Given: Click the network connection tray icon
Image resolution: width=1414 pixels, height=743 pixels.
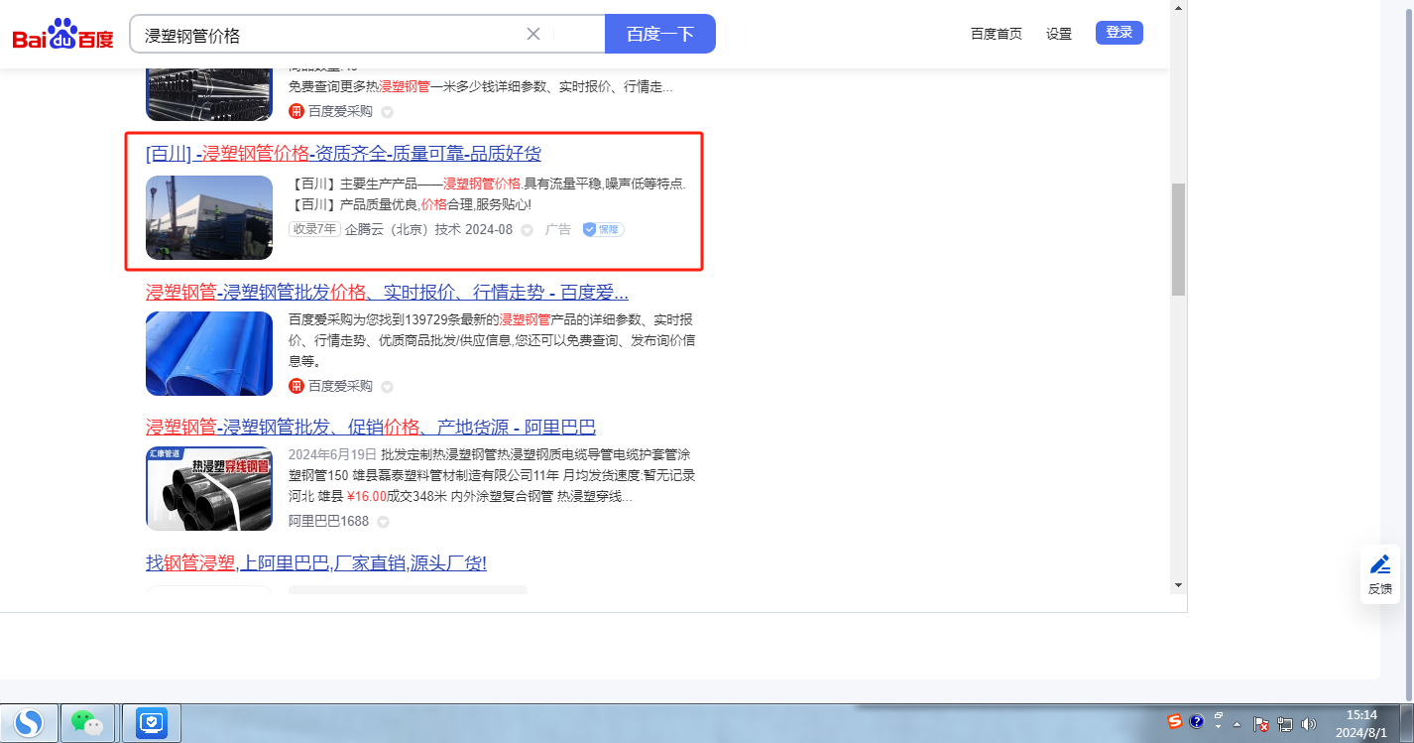Looking at the screenshot, I should point(1285,724).
